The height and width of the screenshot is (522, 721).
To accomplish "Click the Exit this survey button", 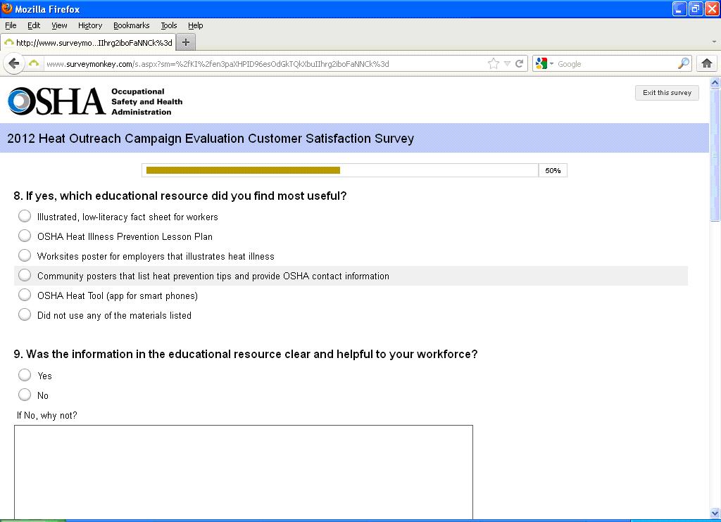I will 667,93.
